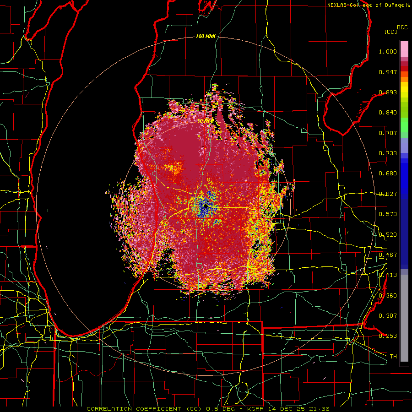
Task: Pick the light pink band atop color scale
Action: [x=404, y=49]
